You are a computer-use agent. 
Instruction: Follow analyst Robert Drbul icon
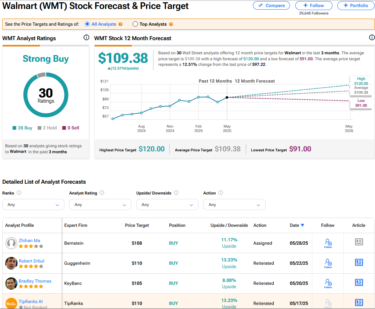click(x=328, y=263)
